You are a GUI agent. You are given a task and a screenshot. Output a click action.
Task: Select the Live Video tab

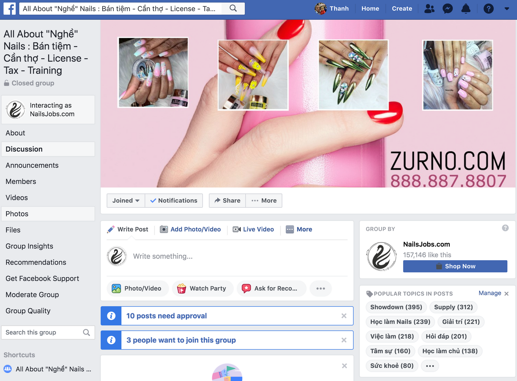coord(253,229)
